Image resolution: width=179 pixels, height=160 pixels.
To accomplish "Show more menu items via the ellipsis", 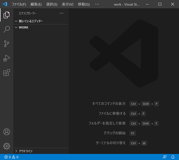I will point(97,4).
